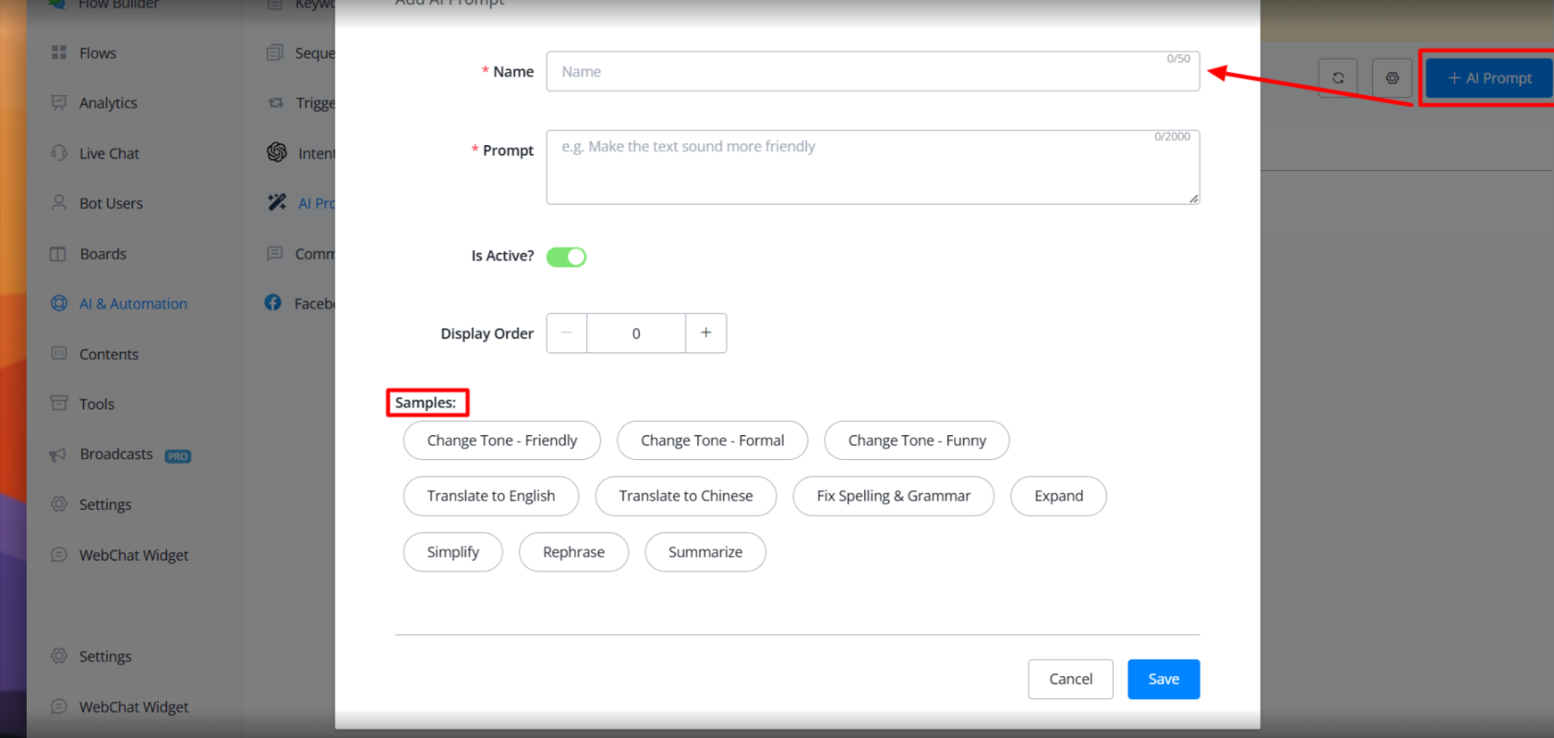Choose the Change Tone - Friendly sample
The height and width of the screenshot is (738, 1554).
pos(501,441)
